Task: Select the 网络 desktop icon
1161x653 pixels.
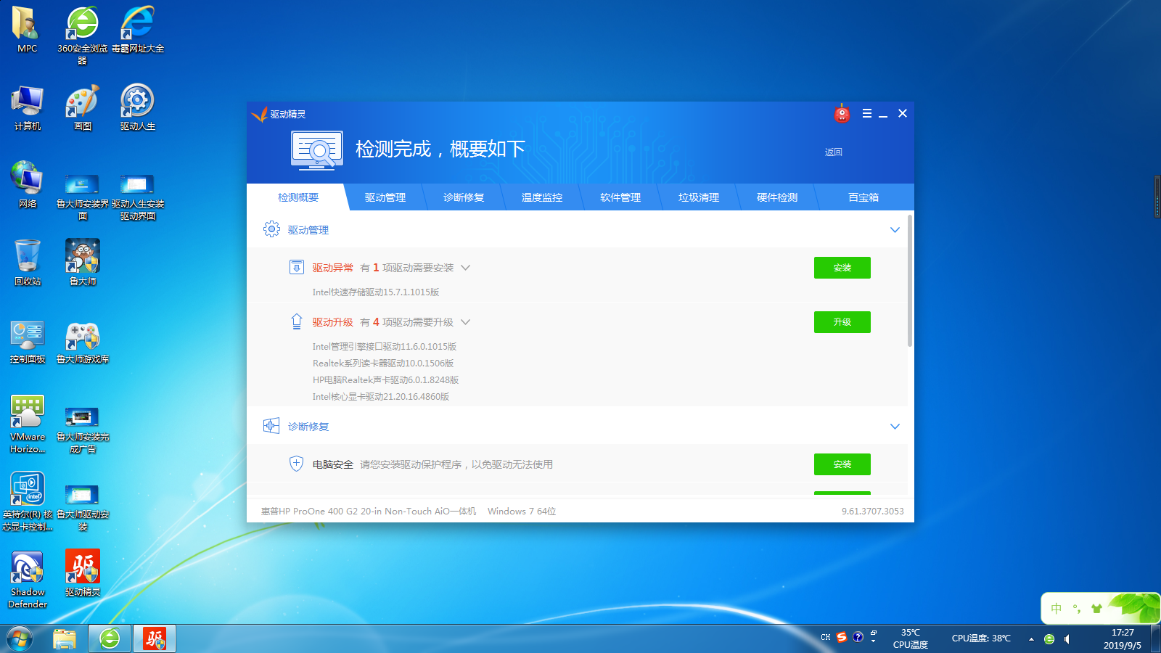Action: [x=27, y=185]
